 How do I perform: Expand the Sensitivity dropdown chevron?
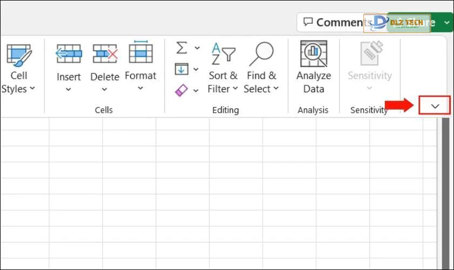click(x=370, y=88)
